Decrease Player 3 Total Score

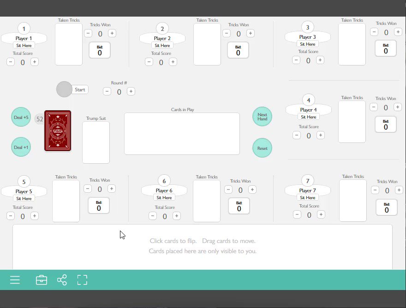click(296, 60)
